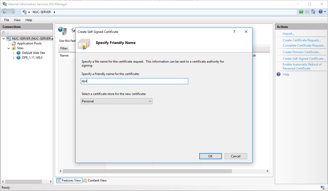Cancel the self-signed certificate dialog
Viewport: 328px width, 191px height.
click(236, 156)
